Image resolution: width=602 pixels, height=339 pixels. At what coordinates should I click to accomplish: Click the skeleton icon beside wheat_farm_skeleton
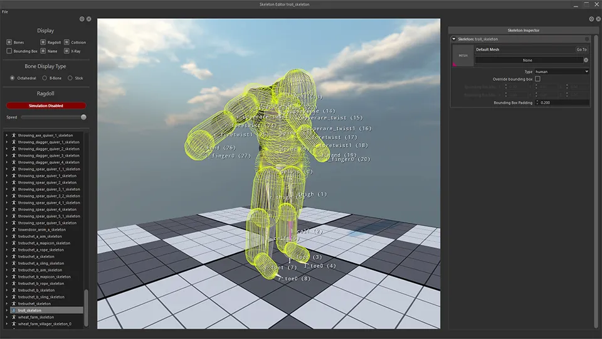click(13, 317)
